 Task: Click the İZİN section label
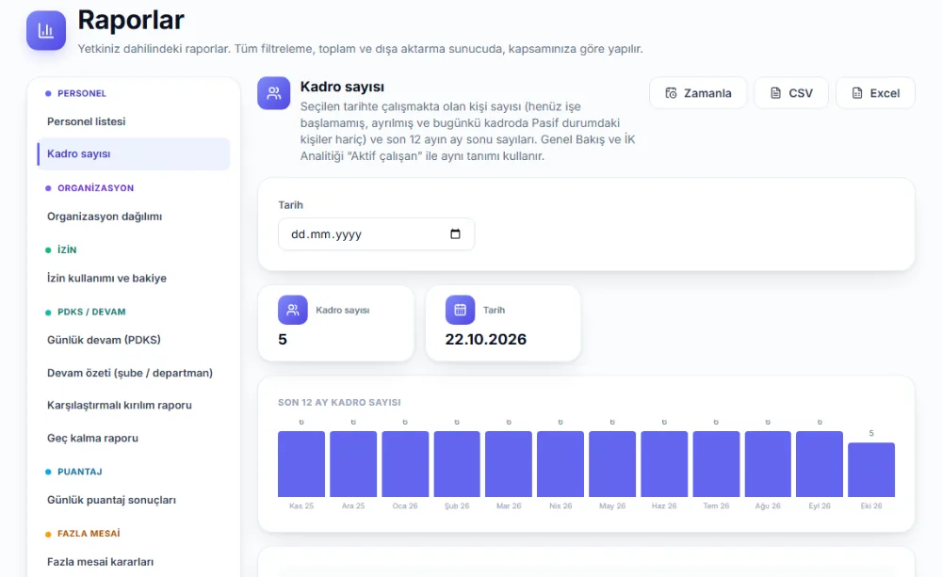[67, 249]
